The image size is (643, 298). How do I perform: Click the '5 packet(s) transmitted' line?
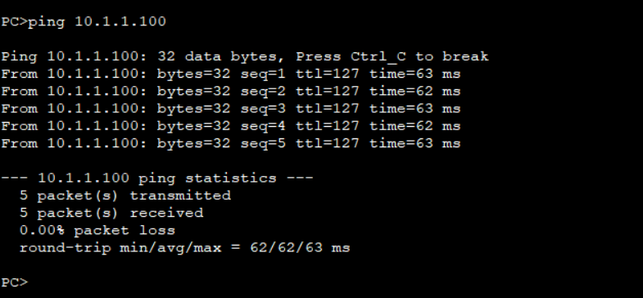(125, 196)
